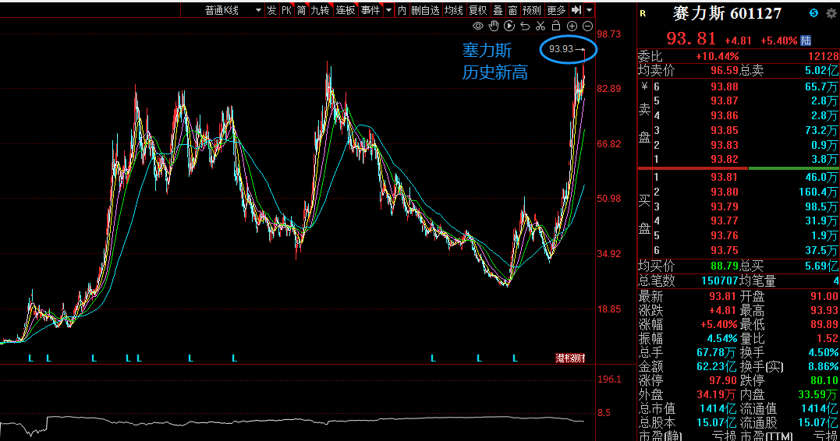Open the 更多 menu

point(557,9)
